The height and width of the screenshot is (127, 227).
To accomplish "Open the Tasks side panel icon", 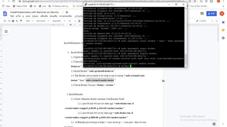I will coord(223,38).
